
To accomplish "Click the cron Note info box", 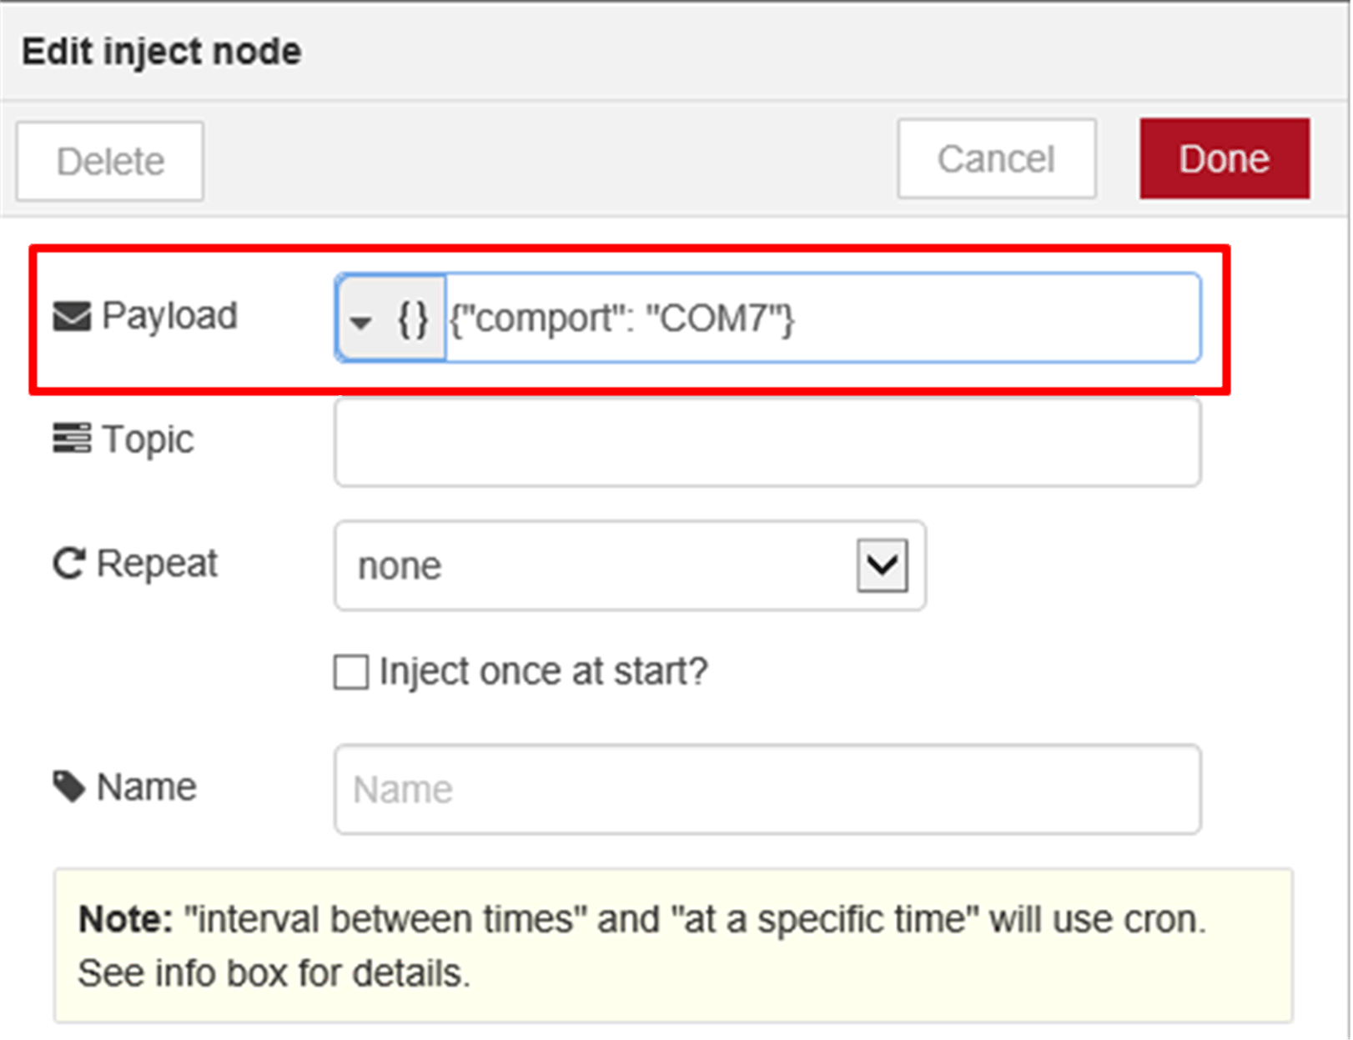I will (673, 946).
